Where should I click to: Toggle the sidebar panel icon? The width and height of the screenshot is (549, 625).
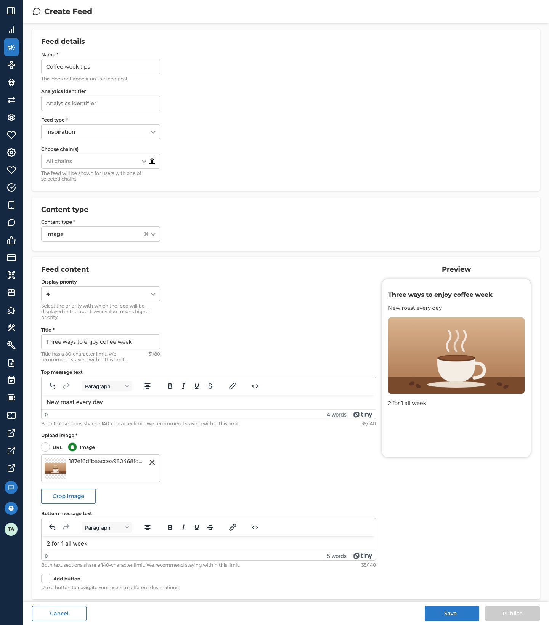click(x=11, y=11)
